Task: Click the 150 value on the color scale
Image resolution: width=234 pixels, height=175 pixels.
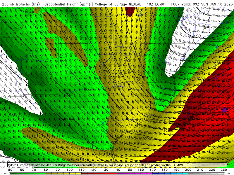Action: 129,170
